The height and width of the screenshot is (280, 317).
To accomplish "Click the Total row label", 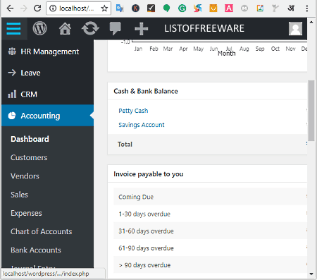I will 125,145.
